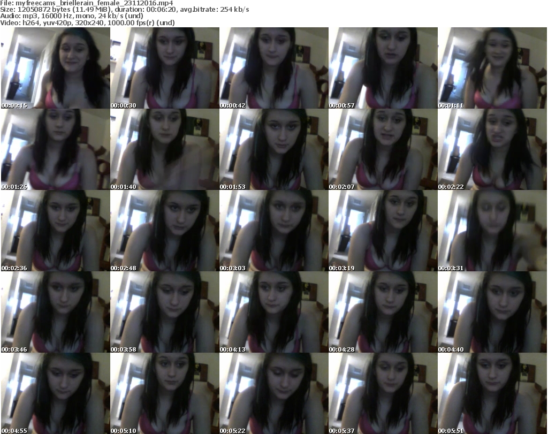Click the 'File:' name header line

point(87,3)
